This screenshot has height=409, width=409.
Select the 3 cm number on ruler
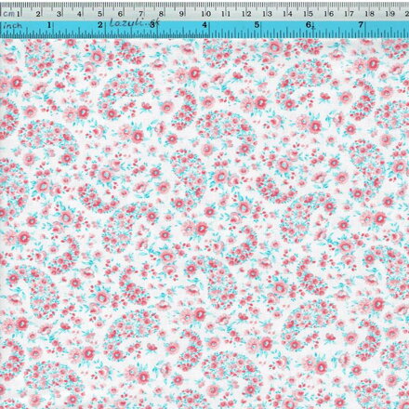click(59, 14)
